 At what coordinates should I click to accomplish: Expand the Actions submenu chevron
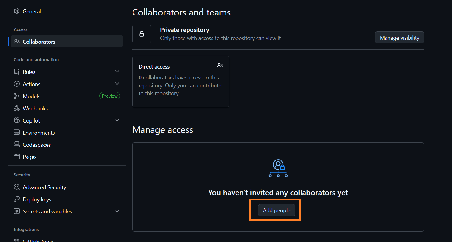click(x=117, y=84)
